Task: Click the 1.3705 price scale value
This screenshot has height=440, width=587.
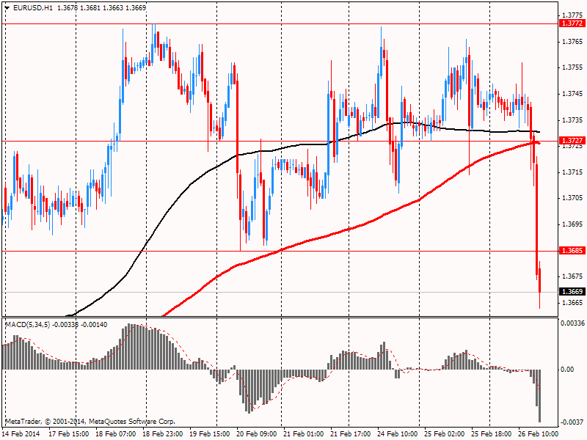Action: click(x=572, y=198)
